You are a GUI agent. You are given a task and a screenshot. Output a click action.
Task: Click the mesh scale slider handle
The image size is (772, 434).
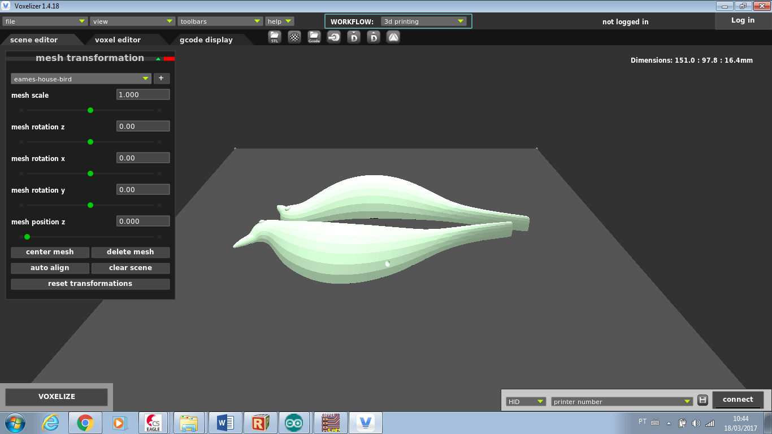[x=90, y=110]
